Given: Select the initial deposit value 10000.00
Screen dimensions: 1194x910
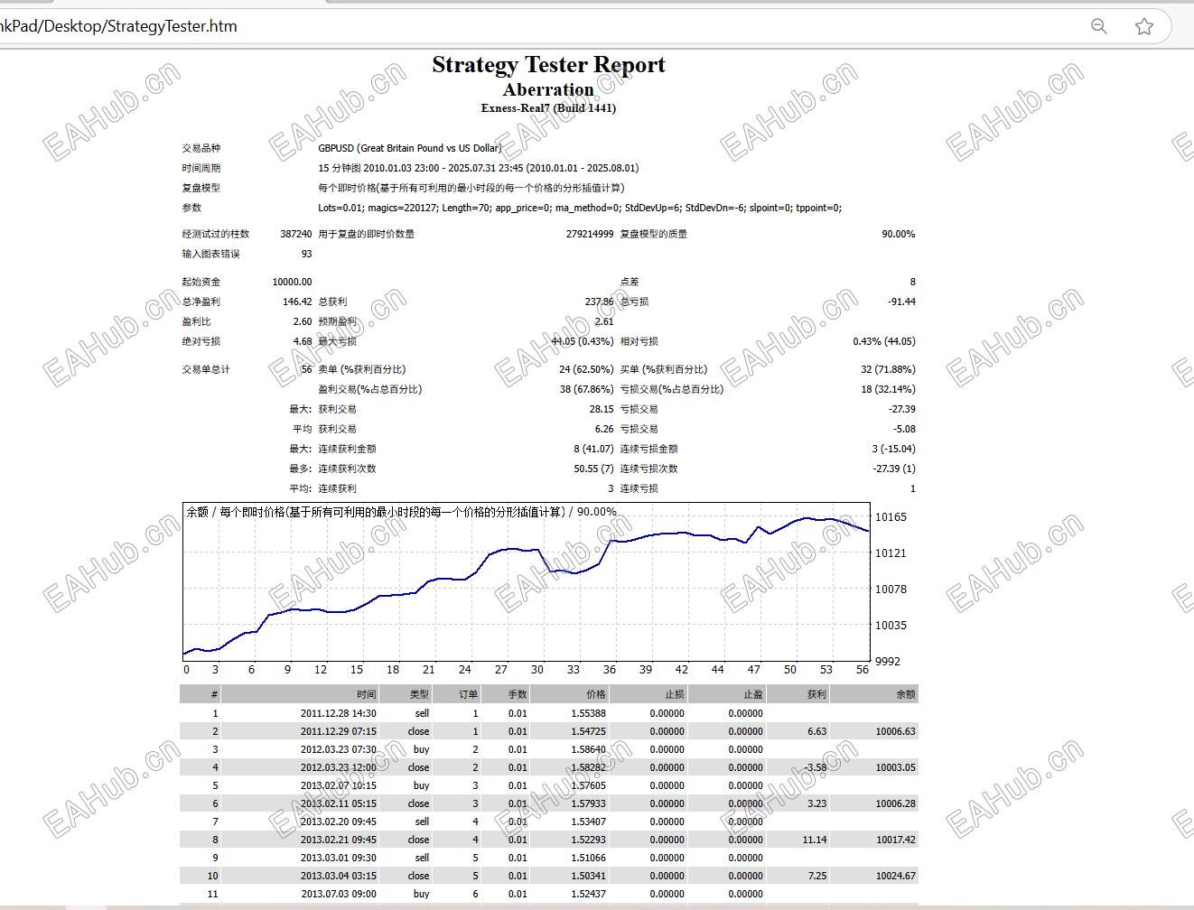Looking at the screenshot, I should pyautogui.click(x=293, y=282).
